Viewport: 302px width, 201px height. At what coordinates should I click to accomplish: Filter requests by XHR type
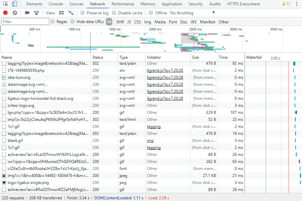tap(120, 22)
